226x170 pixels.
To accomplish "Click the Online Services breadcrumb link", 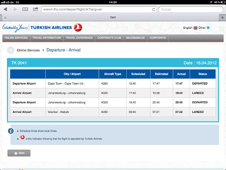I will (x=28, y=50).
